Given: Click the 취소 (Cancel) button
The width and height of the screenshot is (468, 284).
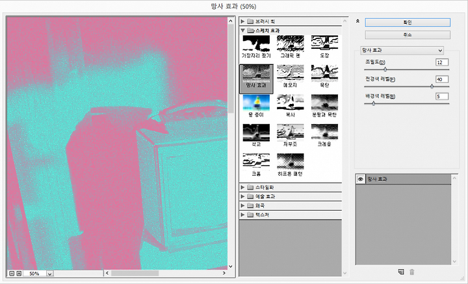Looking at the screenshot, I should pyautogui.click(x=408, y=35).
